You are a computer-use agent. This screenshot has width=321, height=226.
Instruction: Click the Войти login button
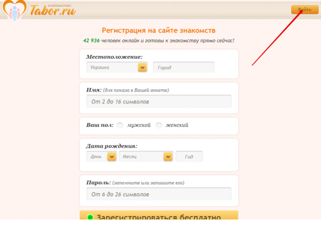(x=304, y=10)
